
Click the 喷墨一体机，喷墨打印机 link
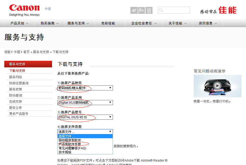click(212, 101)
